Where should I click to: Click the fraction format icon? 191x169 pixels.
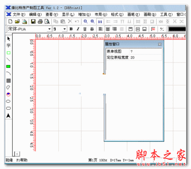point(162,29)
